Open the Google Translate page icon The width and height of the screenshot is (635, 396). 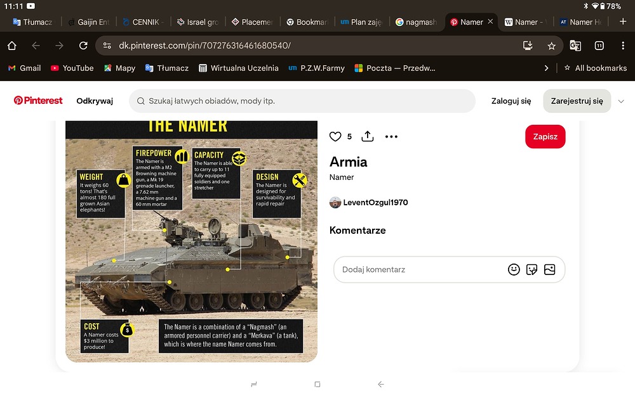[x=575, y=46]
